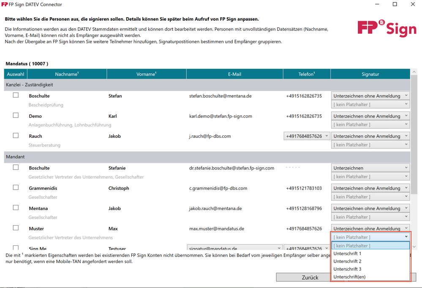Open phone number dropdown for Jakob Rauch
The image size is (422, 288).
coord(307,136)
